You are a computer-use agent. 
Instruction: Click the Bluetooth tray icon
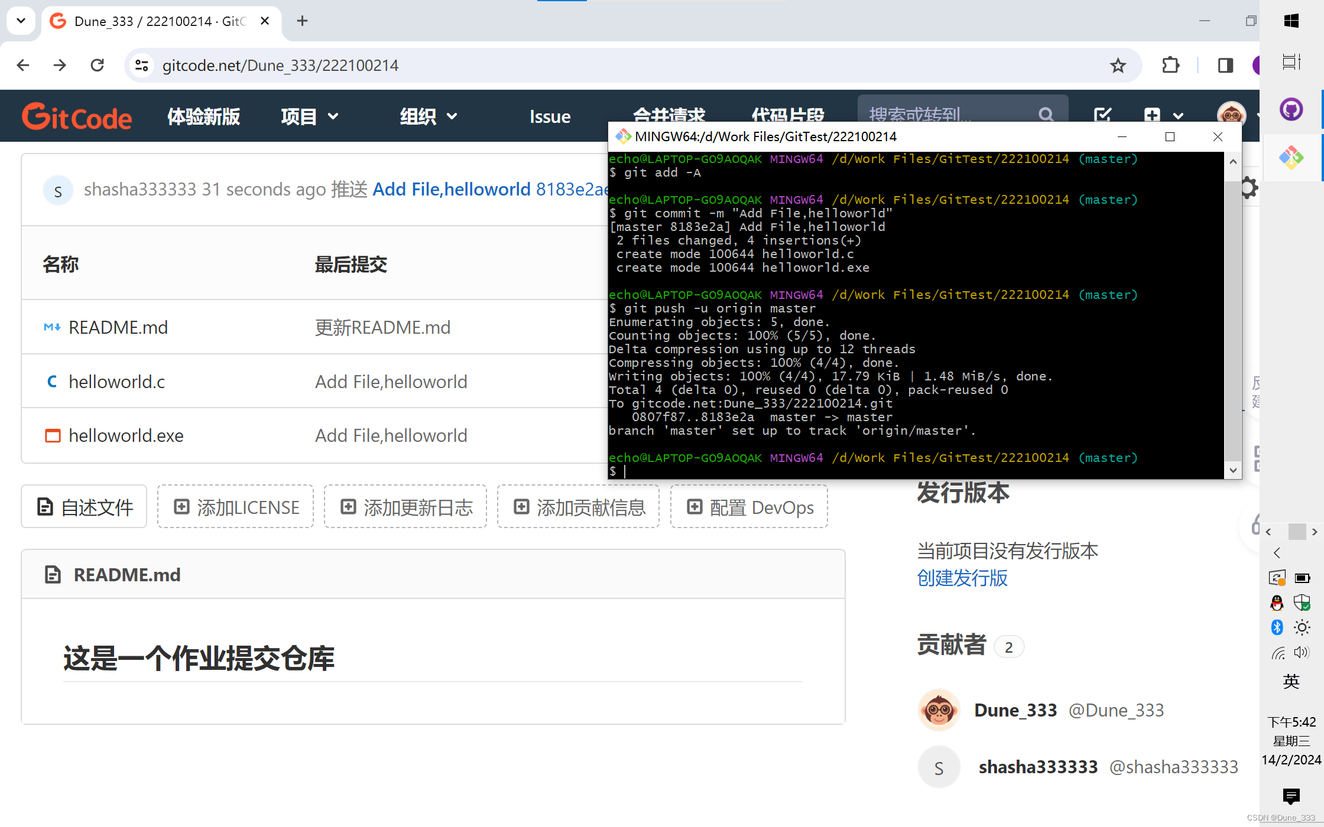[1277, 627]
